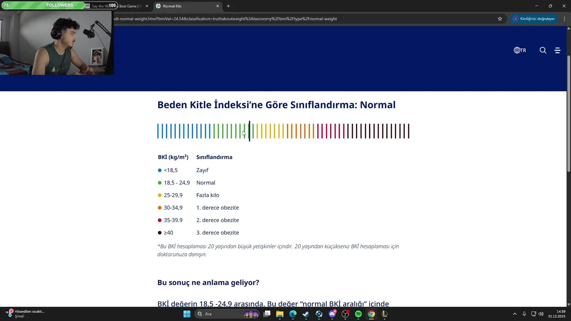Open the Kimliğinizi doğrulayın profile button
Image resolution: width=571 pixels, height=321 pixels.
534,19
